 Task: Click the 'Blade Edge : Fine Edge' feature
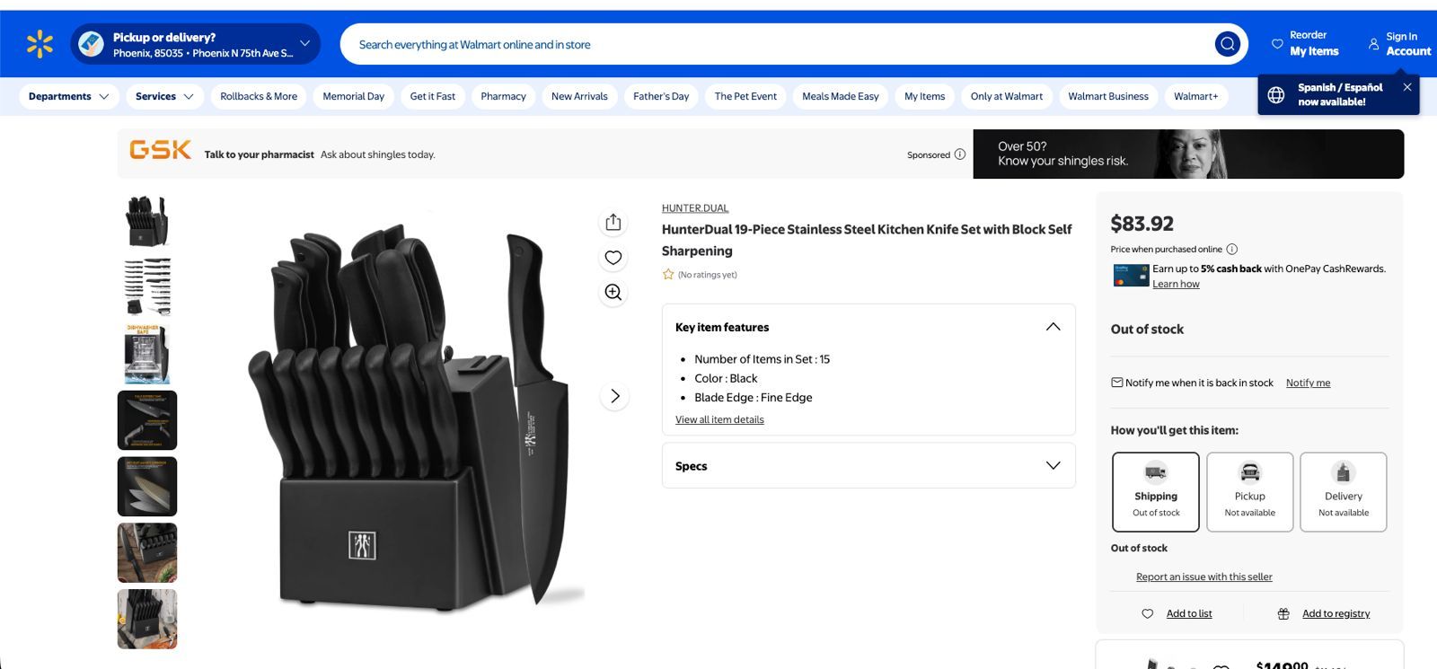coord(753,398)
